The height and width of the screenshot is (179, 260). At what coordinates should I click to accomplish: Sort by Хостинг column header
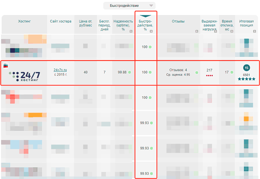(x=25, y=22)
